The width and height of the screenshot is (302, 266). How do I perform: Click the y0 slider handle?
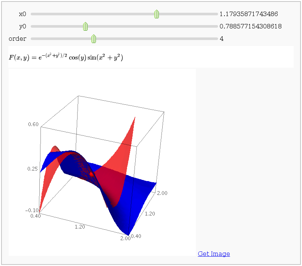(85, 26)
